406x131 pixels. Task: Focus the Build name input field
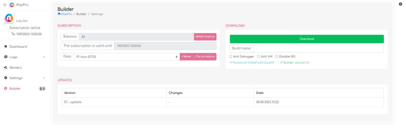[x=318, y=49]
